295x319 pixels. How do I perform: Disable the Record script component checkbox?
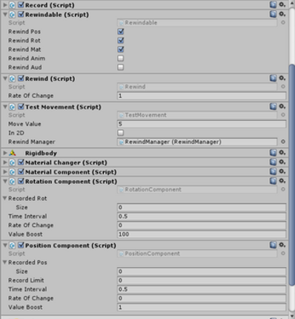(x=21, y=4)
